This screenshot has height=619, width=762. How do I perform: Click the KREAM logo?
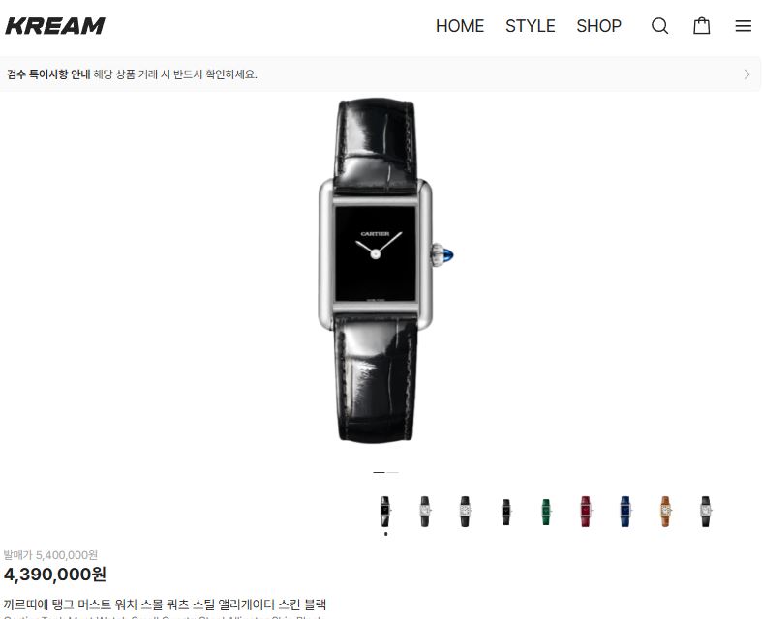tap(55, 26)
